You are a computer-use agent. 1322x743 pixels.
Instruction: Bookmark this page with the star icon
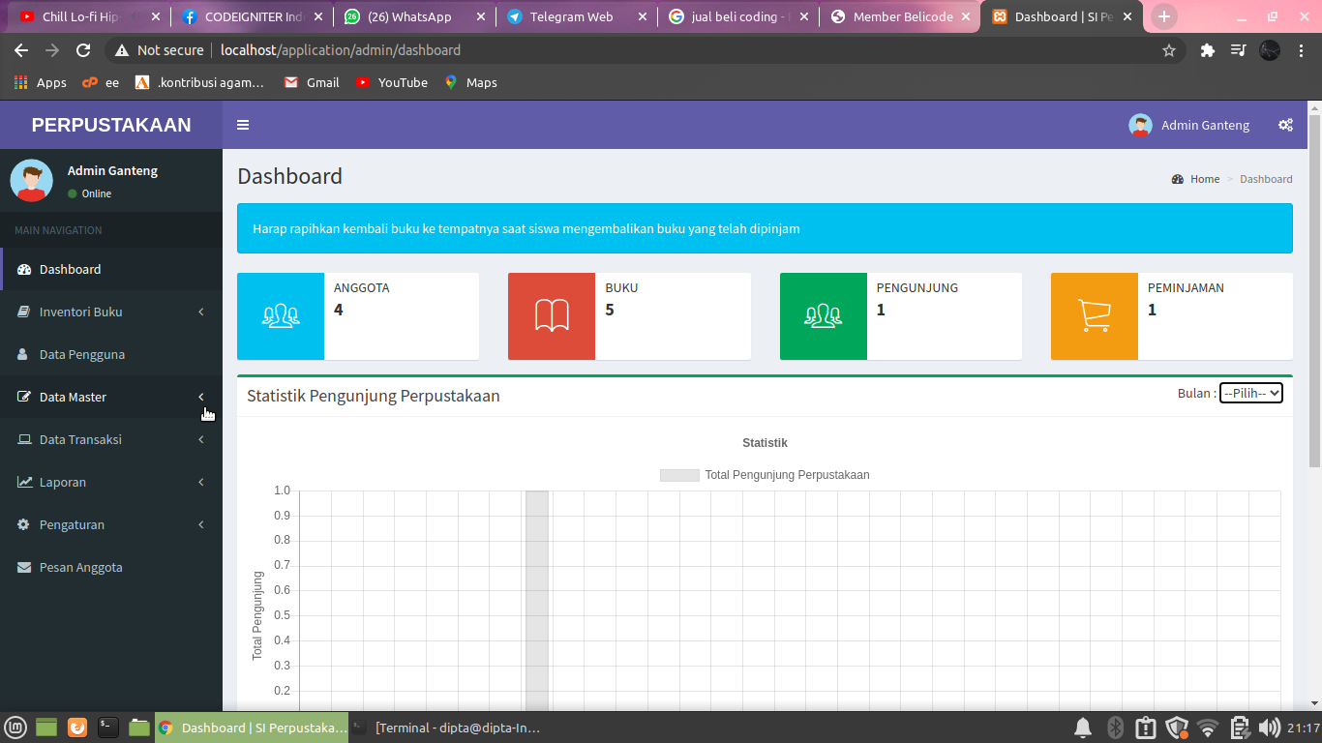tap(1169, 50)
